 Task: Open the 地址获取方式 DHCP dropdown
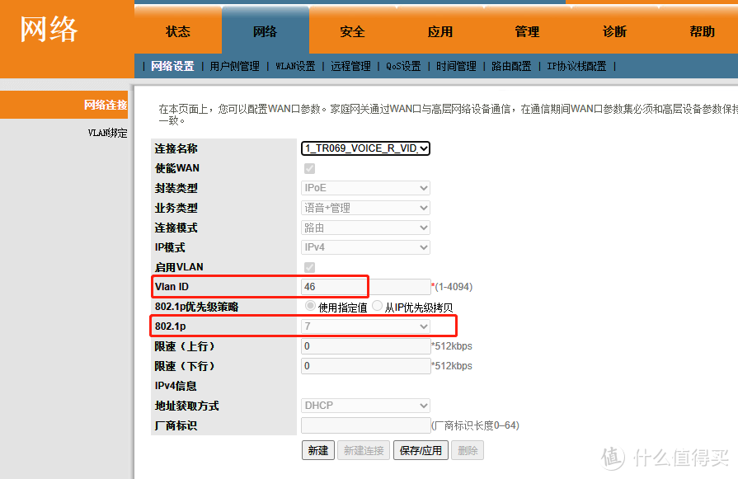tap(365, 406)
